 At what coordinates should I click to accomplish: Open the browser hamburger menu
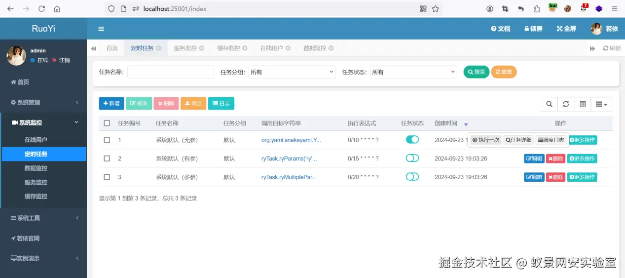click(615, 8)
